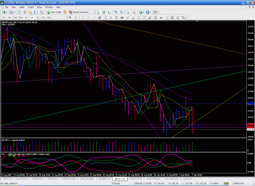
Task: Select the Equidistant Channel tool
Action: 100,18
